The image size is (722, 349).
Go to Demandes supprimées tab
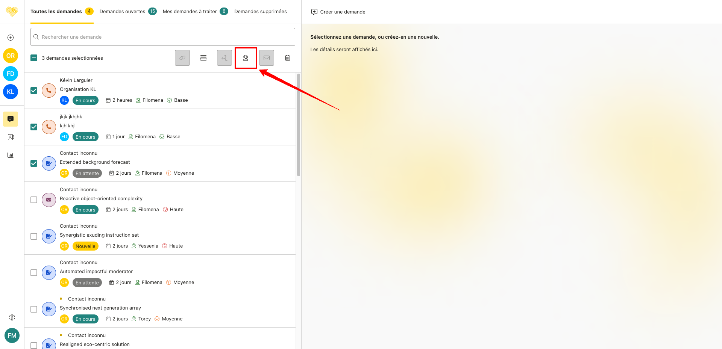[260, 12]
